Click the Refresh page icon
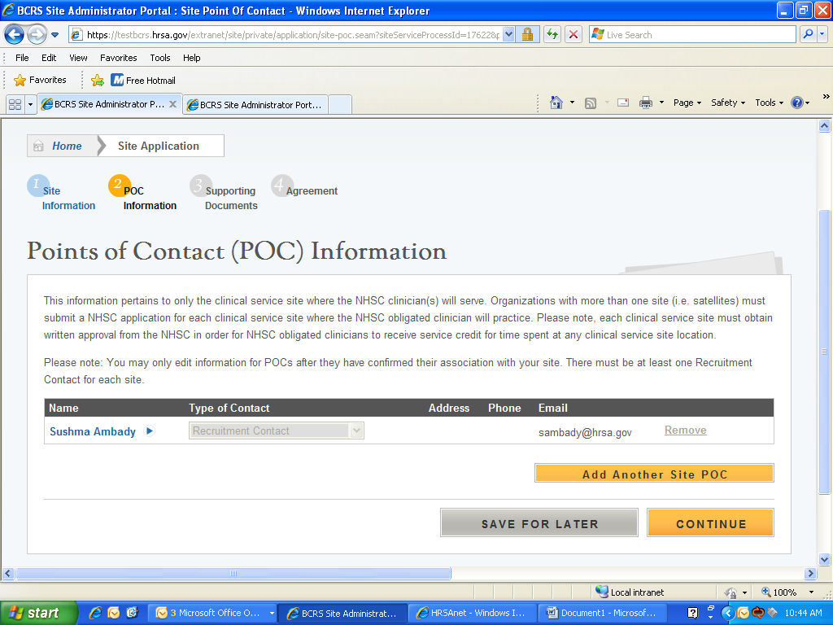Image resolution: width=833 pixels, height=625 pixels. coord(552,34)
